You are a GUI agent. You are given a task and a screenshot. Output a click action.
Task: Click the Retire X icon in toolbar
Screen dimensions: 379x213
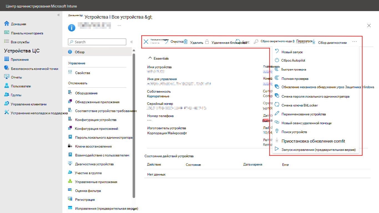coord(146,42)
